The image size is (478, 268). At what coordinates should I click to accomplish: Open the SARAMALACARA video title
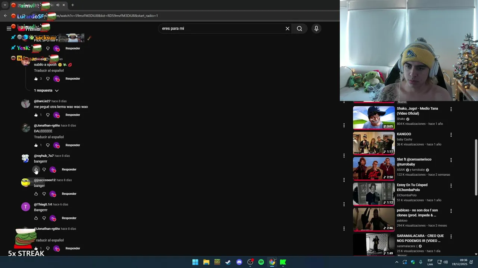point(420,238)
